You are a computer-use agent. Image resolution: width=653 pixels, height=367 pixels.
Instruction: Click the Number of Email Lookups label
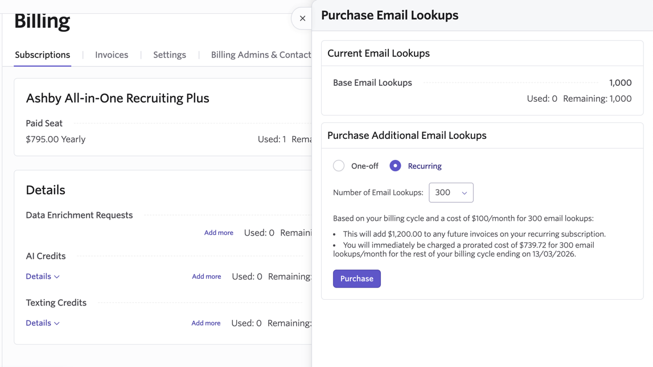pos(378,193)
